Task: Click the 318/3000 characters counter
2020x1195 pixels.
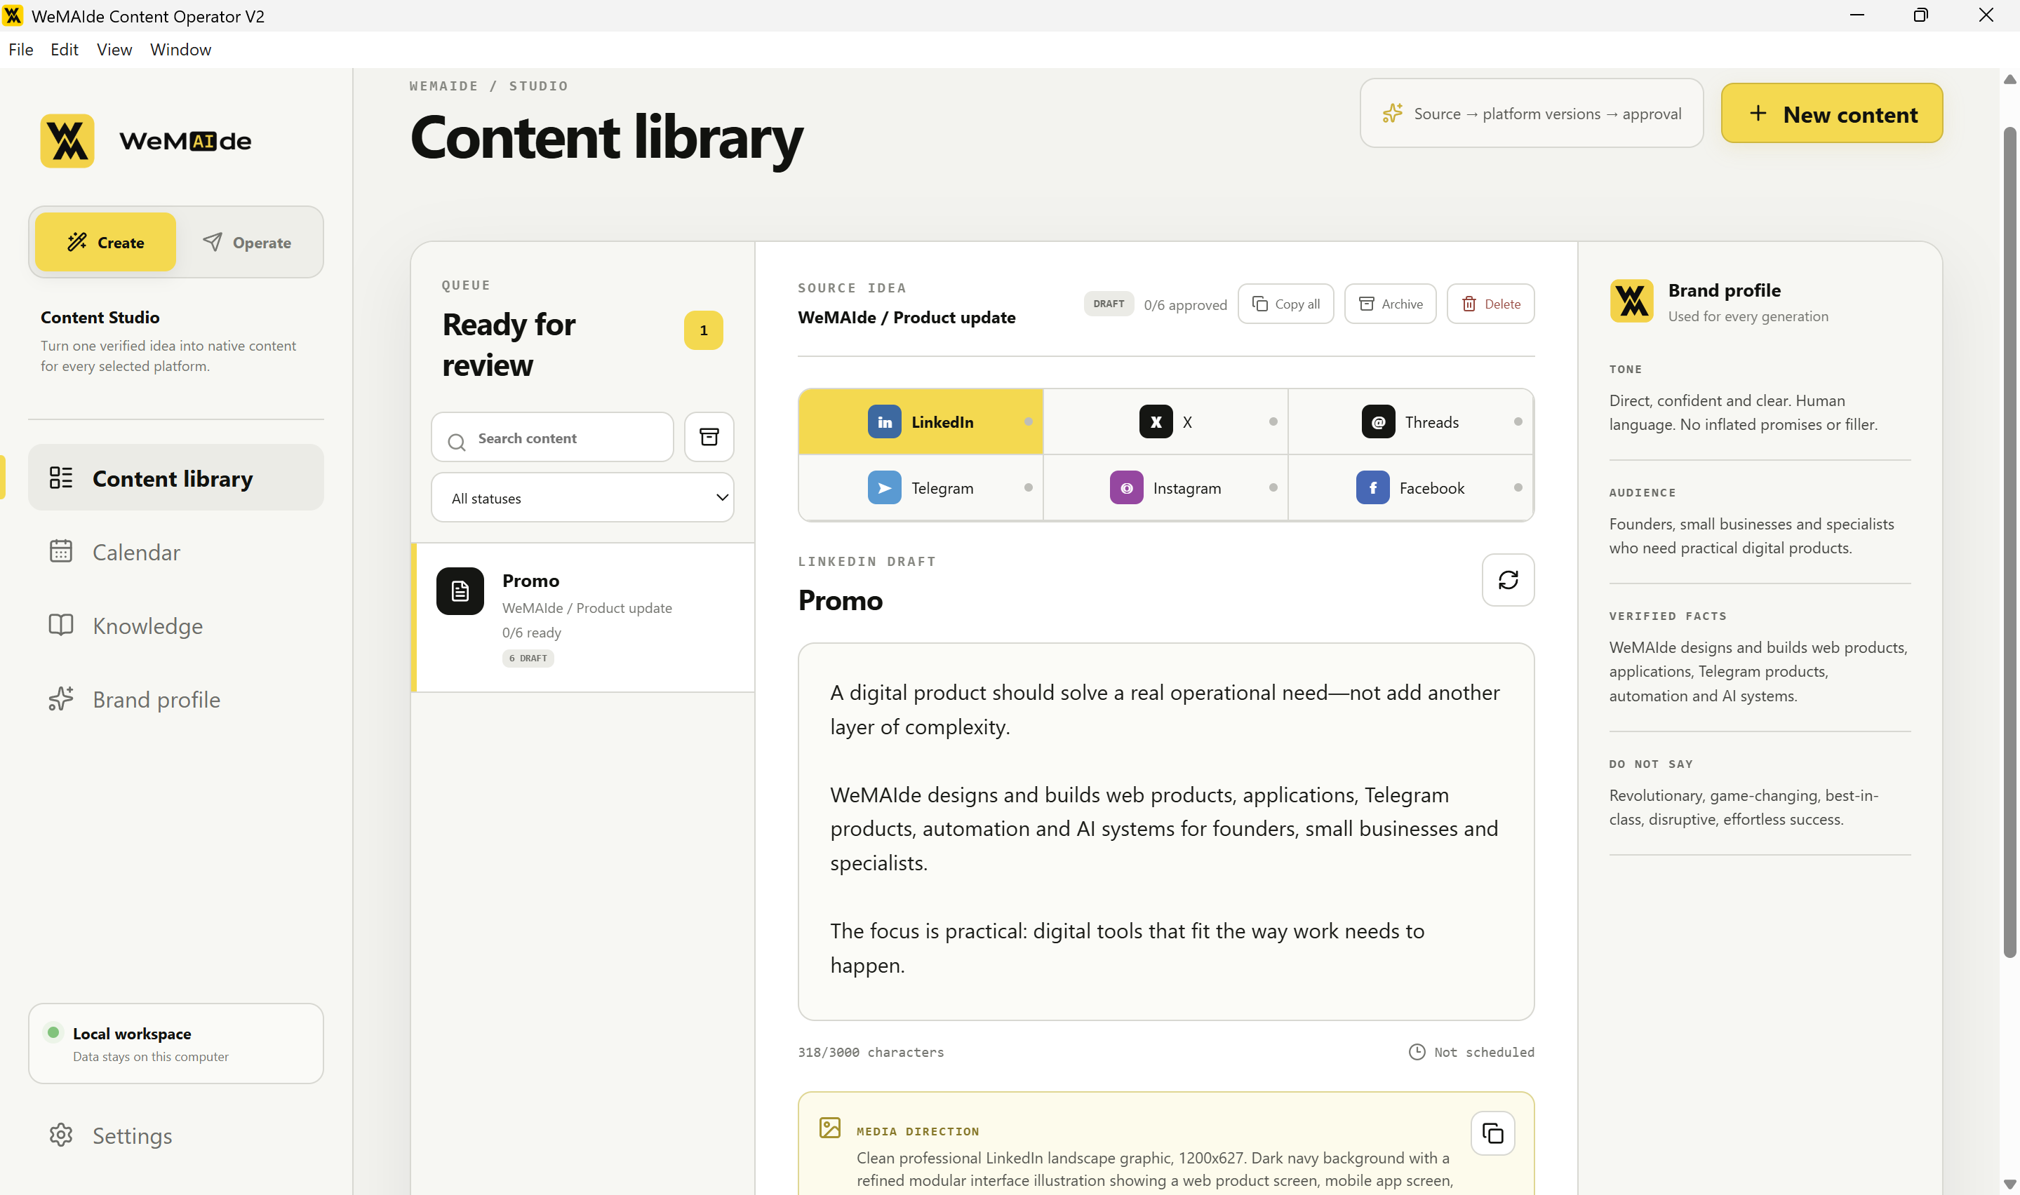Action: [871, 1052]
